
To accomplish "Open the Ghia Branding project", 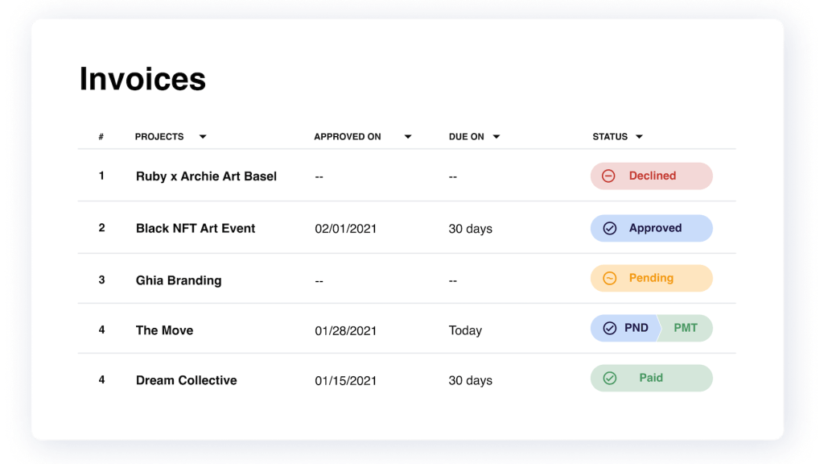I will click(179, 280).
